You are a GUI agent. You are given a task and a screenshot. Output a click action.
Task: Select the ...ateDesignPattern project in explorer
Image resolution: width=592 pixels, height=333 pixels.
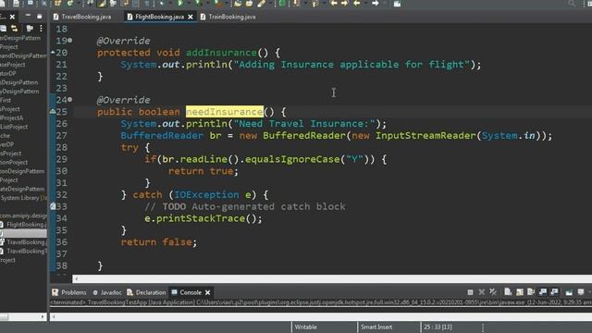[22, 189]
